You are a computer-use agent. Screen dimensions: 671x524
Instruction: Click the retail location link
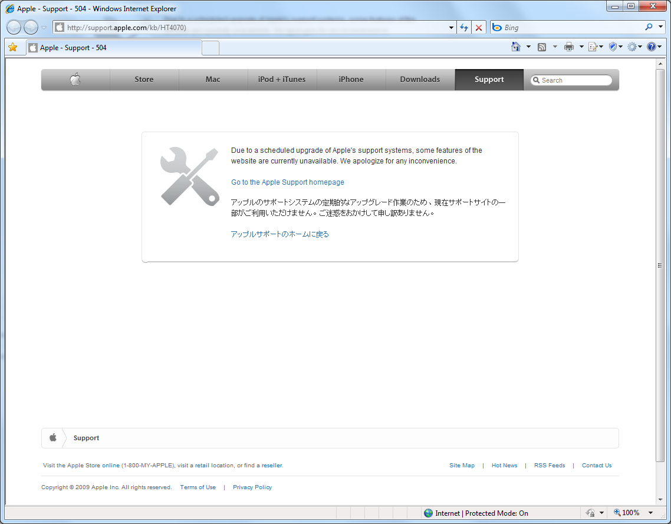tap(202, 466)
